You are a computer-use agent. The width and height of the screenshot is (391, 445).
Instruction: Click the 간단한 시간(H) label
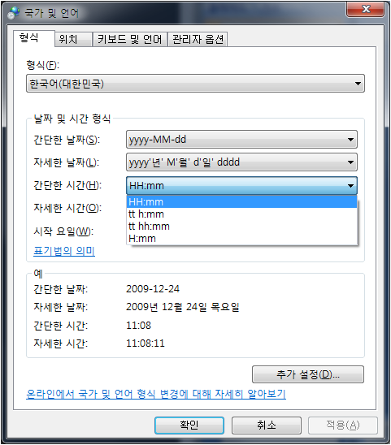point(67,185)
